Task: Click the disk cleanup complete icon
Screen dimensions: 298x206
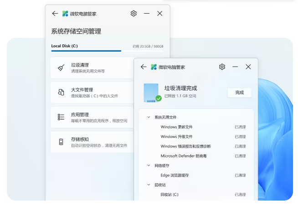Action: click(x=151, y=93)
